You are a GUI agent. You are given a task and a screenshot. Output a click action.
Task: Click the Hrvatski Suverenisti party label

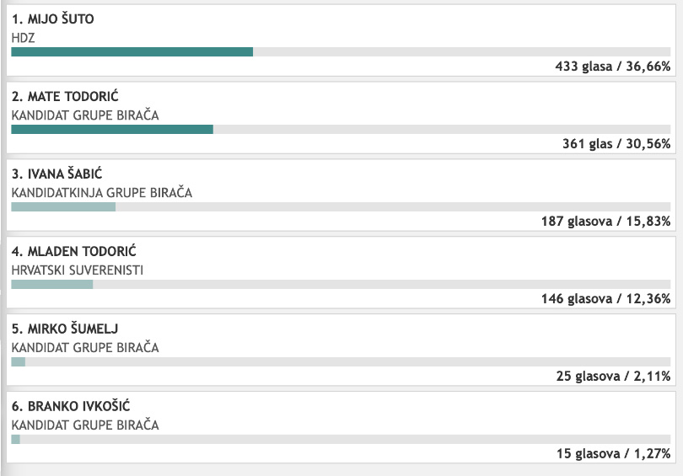coord(78,270)
